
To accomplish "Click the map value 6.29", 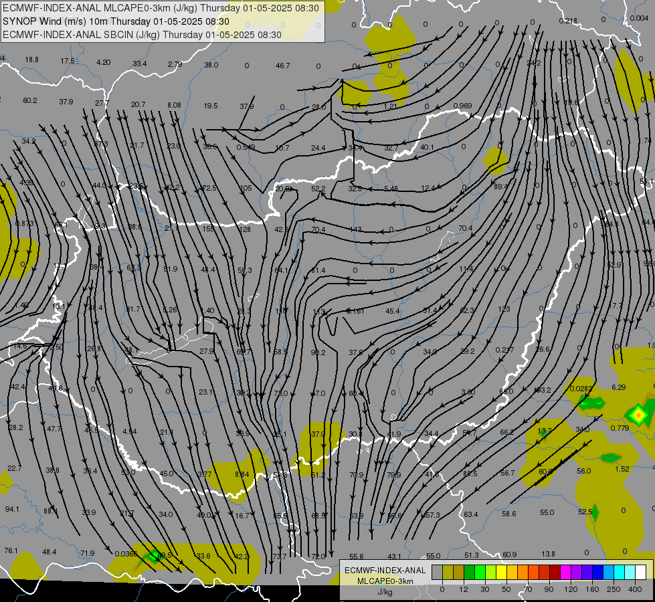I will [619, 387].
